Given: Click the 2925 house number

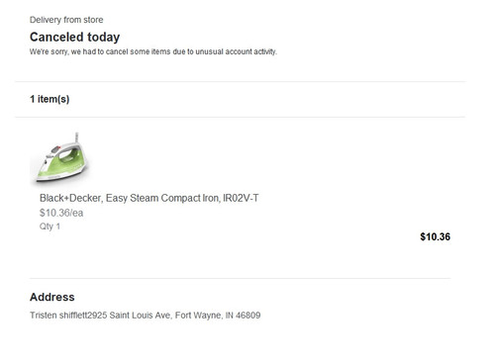Looking at the screenshot, I should coord(98,316).
